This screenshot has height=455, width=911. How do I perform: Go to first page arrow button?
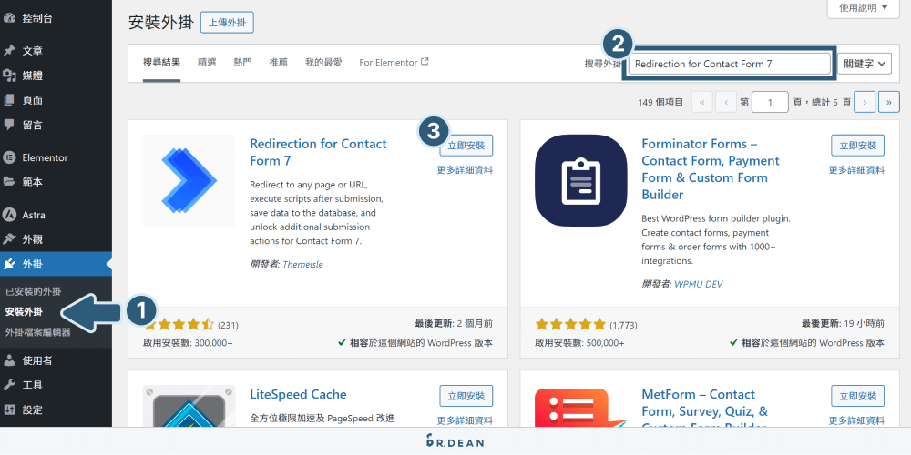pyautogui.click(x=701, y=103)
